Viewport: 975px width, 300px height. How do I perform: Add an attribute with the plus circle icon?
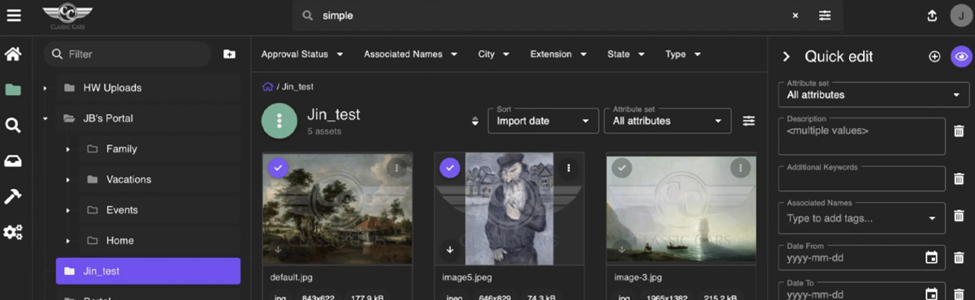coord(934,57)
